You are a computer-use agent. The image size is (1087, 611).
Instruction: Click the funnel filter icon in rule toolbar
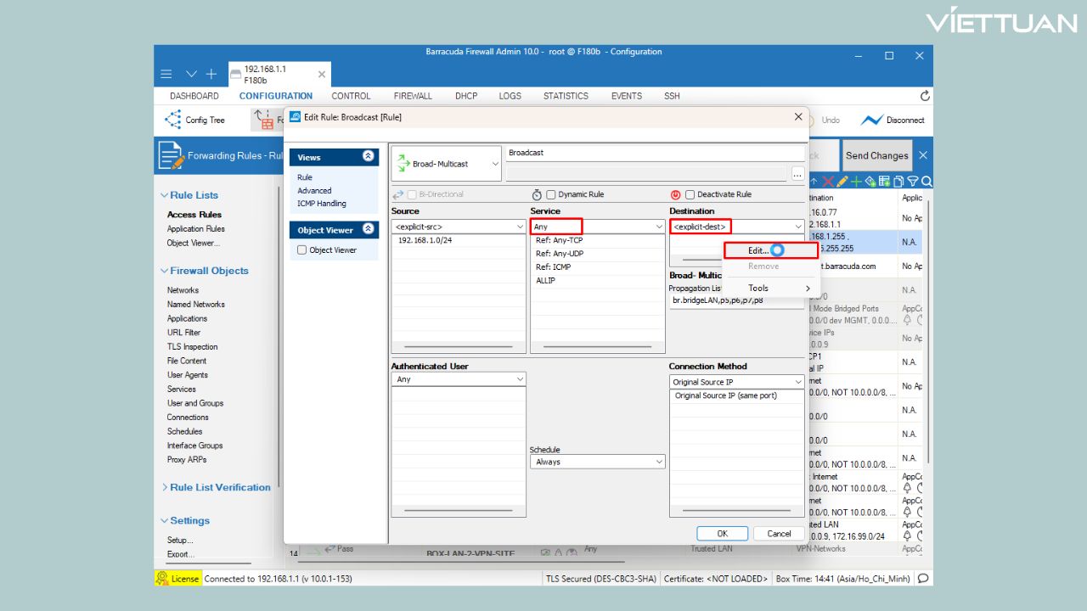coord(913,182)
